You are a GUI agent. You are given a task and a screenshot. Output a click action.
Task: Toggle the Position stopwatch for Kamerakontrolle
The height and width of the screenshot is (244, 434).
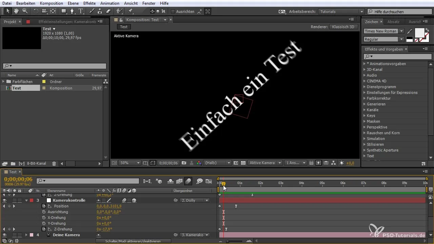click(x=44, y=206)
